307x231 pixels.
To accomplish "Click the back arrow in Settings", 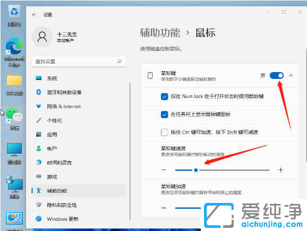I will tap(35, 15).
